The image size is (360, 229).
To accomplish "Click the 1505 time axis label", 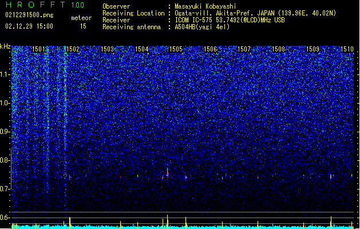I will coord(176,49).
